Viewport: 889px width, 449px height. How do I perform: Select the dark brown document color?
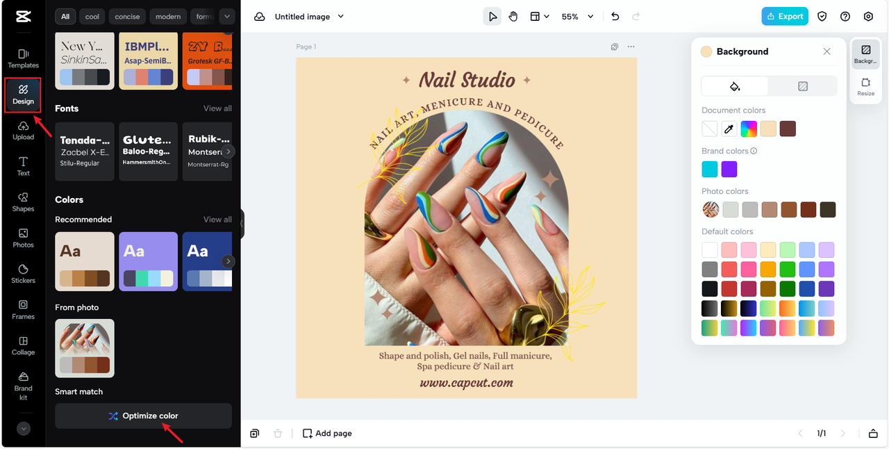pyautogui.click(x=788, y=129)
